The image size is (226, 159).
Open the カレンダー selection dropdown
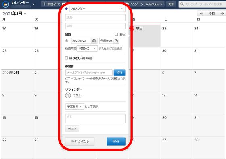coord(97,9)
